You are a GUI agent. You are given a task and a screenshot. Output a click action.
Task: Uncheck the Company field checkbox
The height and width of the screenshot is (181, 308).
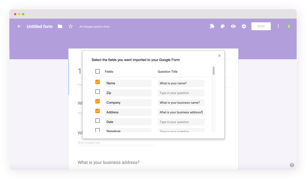98,101
